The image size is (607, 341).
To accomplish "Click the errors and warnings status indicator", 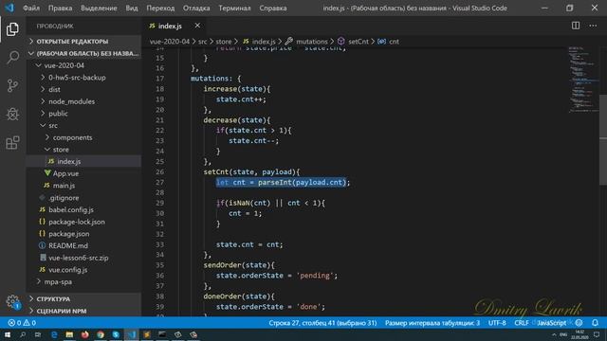I will pyautogui.click(x=22, y=323).
